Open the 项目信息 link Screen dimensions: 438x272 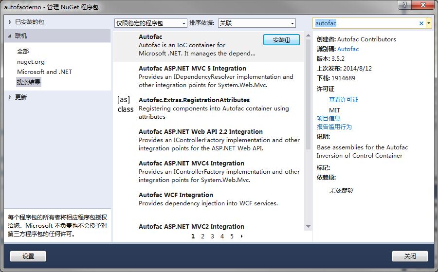pos(328,118)
